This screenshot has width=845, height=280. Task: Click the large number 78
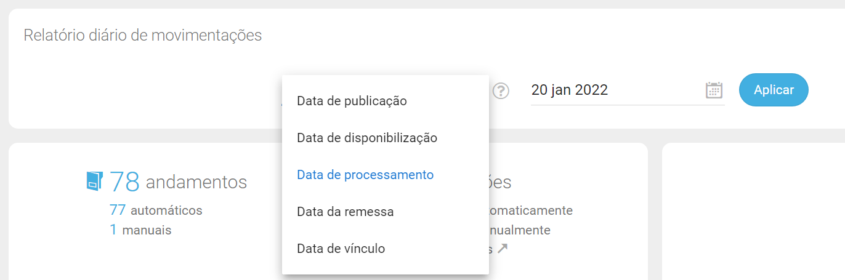(x=125, y=182)
